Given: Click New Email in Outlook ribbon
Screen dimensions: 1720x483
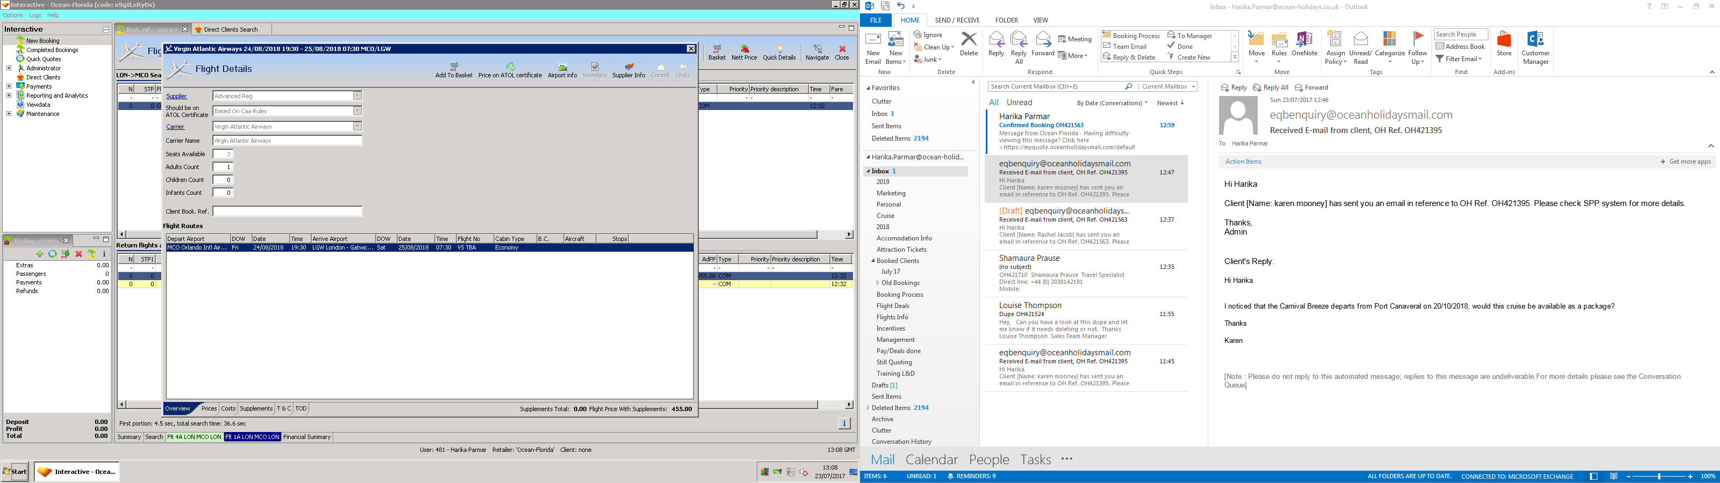Looking at the screenshot, I should [x=873, y=48].
